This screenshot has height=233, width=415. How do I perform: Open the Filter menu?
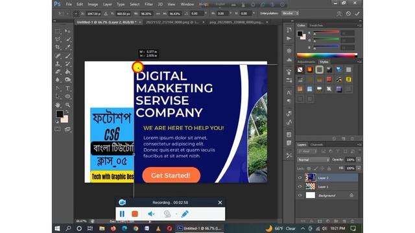point(148,5)
